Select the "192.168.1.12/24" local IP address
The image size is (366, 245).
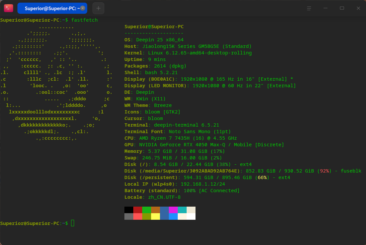pos(203,184)
